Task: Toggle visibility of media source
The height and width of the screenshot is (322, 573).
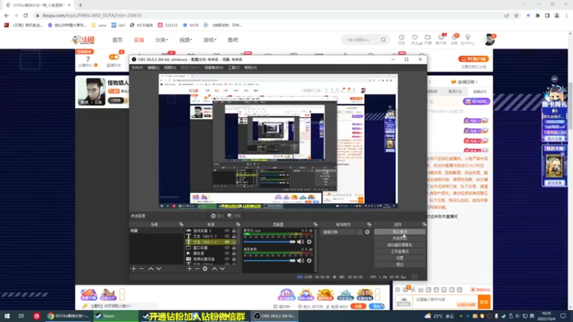Action: pos(227,253)
